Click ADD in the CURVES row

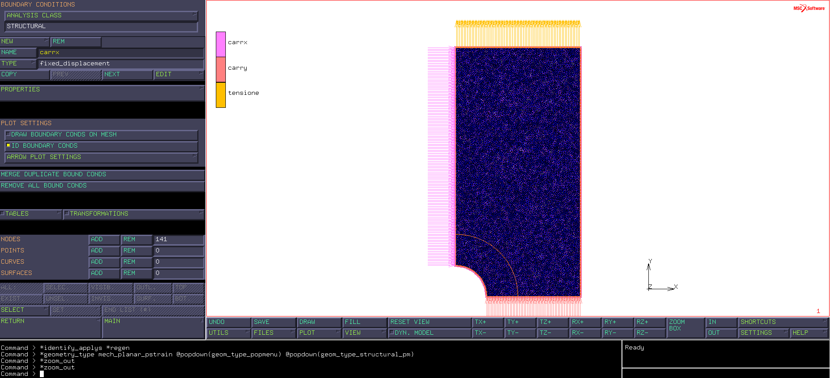pos(104,262)
